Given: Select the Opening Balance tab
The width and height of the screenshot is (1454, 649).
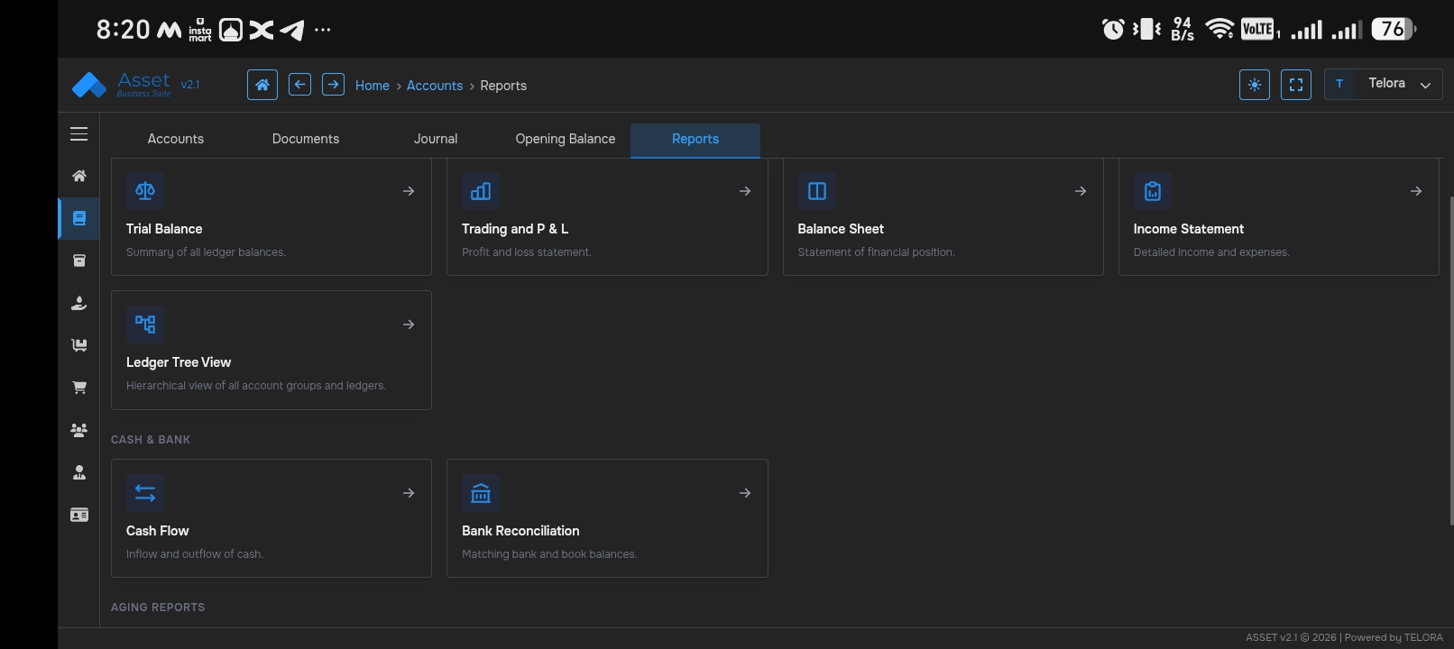Looking at the screenshot, I should click(566, 139).
